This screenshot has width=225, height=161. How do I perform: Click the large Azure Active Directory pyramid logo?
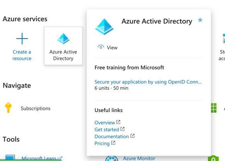[104, 27]
